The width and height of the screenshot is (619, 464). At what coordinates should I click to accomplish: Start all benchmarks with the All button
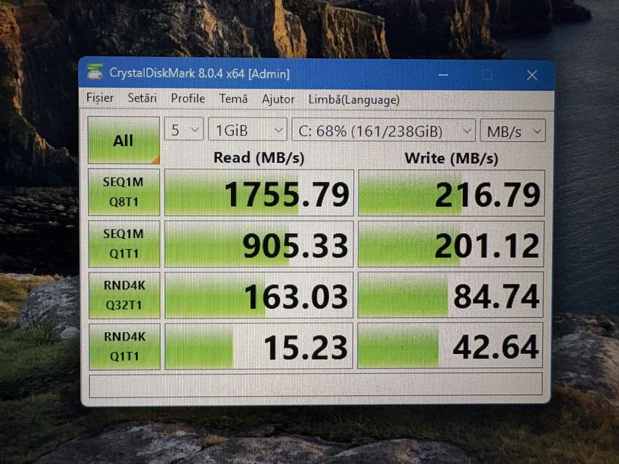pos(123,140)
